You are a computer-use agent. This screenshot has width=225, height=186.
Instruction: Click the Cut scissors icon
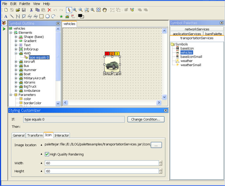(x=31, y=10)
